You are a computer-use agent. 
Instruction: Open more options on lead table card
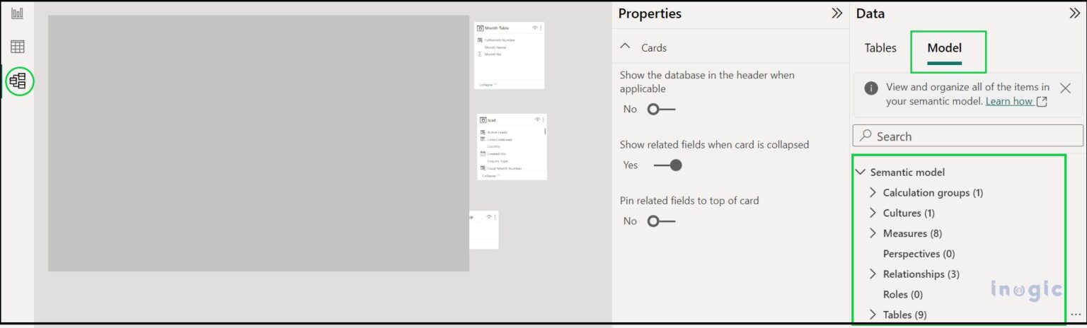pos(543,119)
